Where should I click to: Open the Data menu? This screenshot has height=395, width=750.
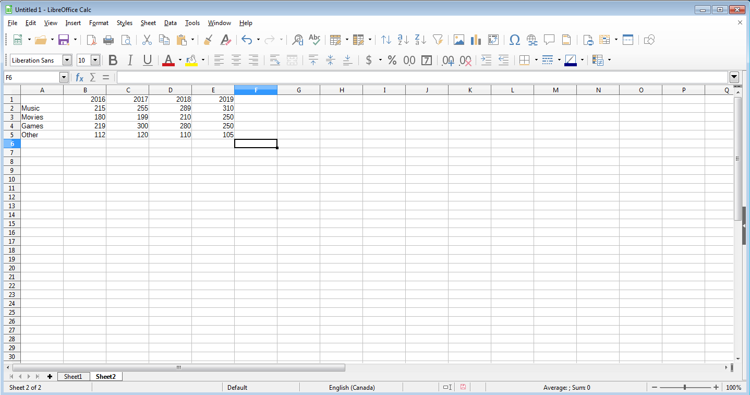[x=170, y=22]
